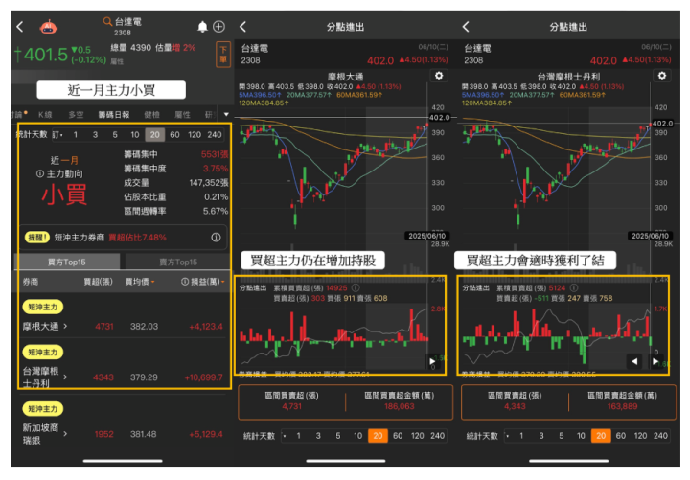Viewport: 690px width, 480px height.
Task: Open the 訂 custom days dropdown
Action: 57,135
